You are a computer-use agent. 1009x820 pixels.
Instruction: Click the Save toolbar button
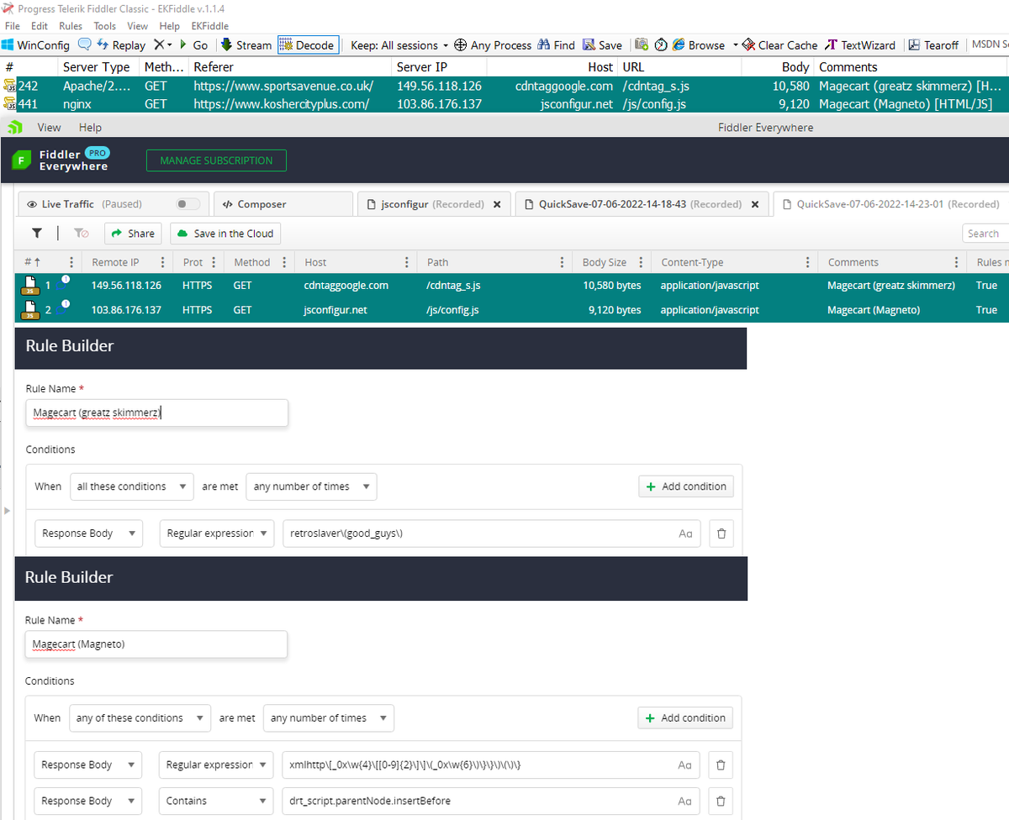click(x=602, y=45)
